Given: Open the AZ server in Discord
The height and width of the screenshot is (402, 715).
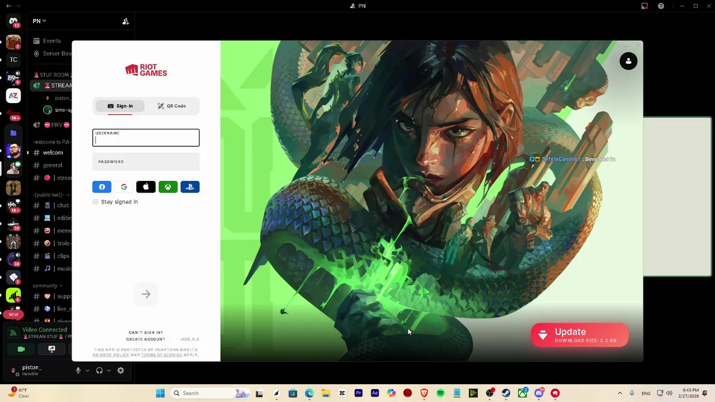Looking at the screenshot, I should point(13,96).
